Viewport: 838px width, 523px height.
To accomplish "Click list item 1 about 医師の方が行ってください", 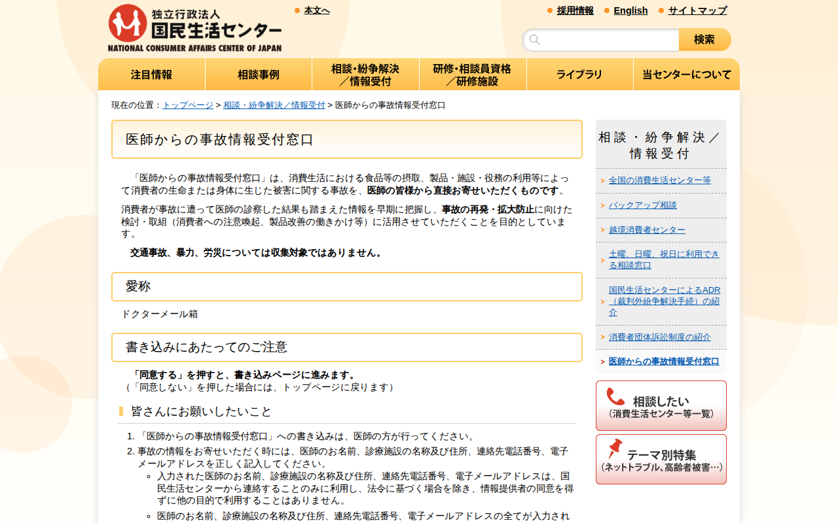I will click(307, 437).
